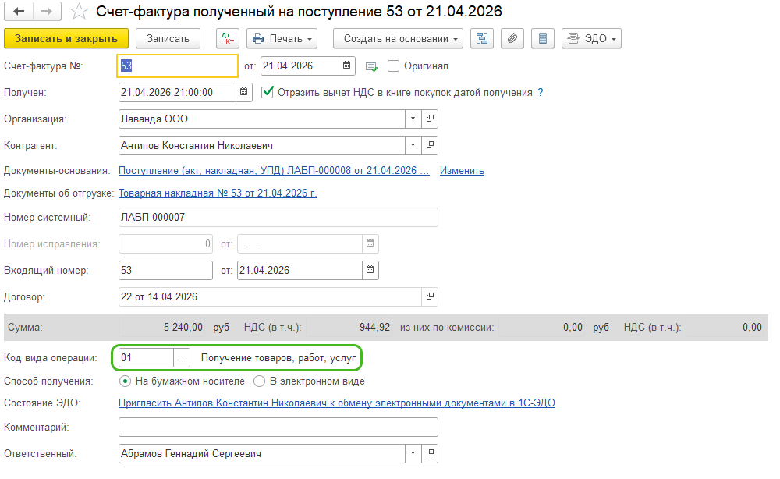Open calendar for Входящий номер date
This screenshot has height=479, width=780.
point(370,270)
